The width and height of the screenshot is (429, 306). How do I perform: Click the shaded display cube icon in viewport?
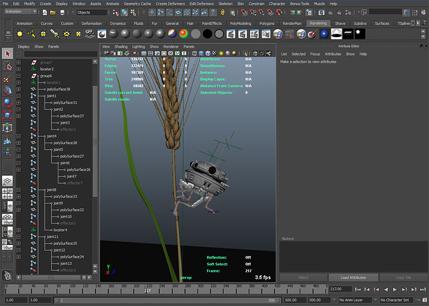point(201,53)
